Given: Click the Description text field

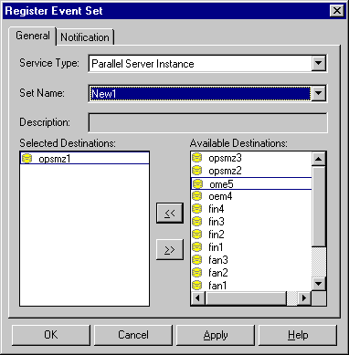Looking at the screenshot, I should [x=208, y=122].
